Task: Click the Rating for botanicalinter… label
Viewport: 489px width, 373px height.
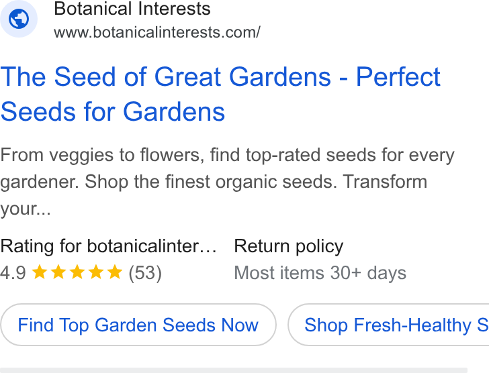Action: coord(109,246)
